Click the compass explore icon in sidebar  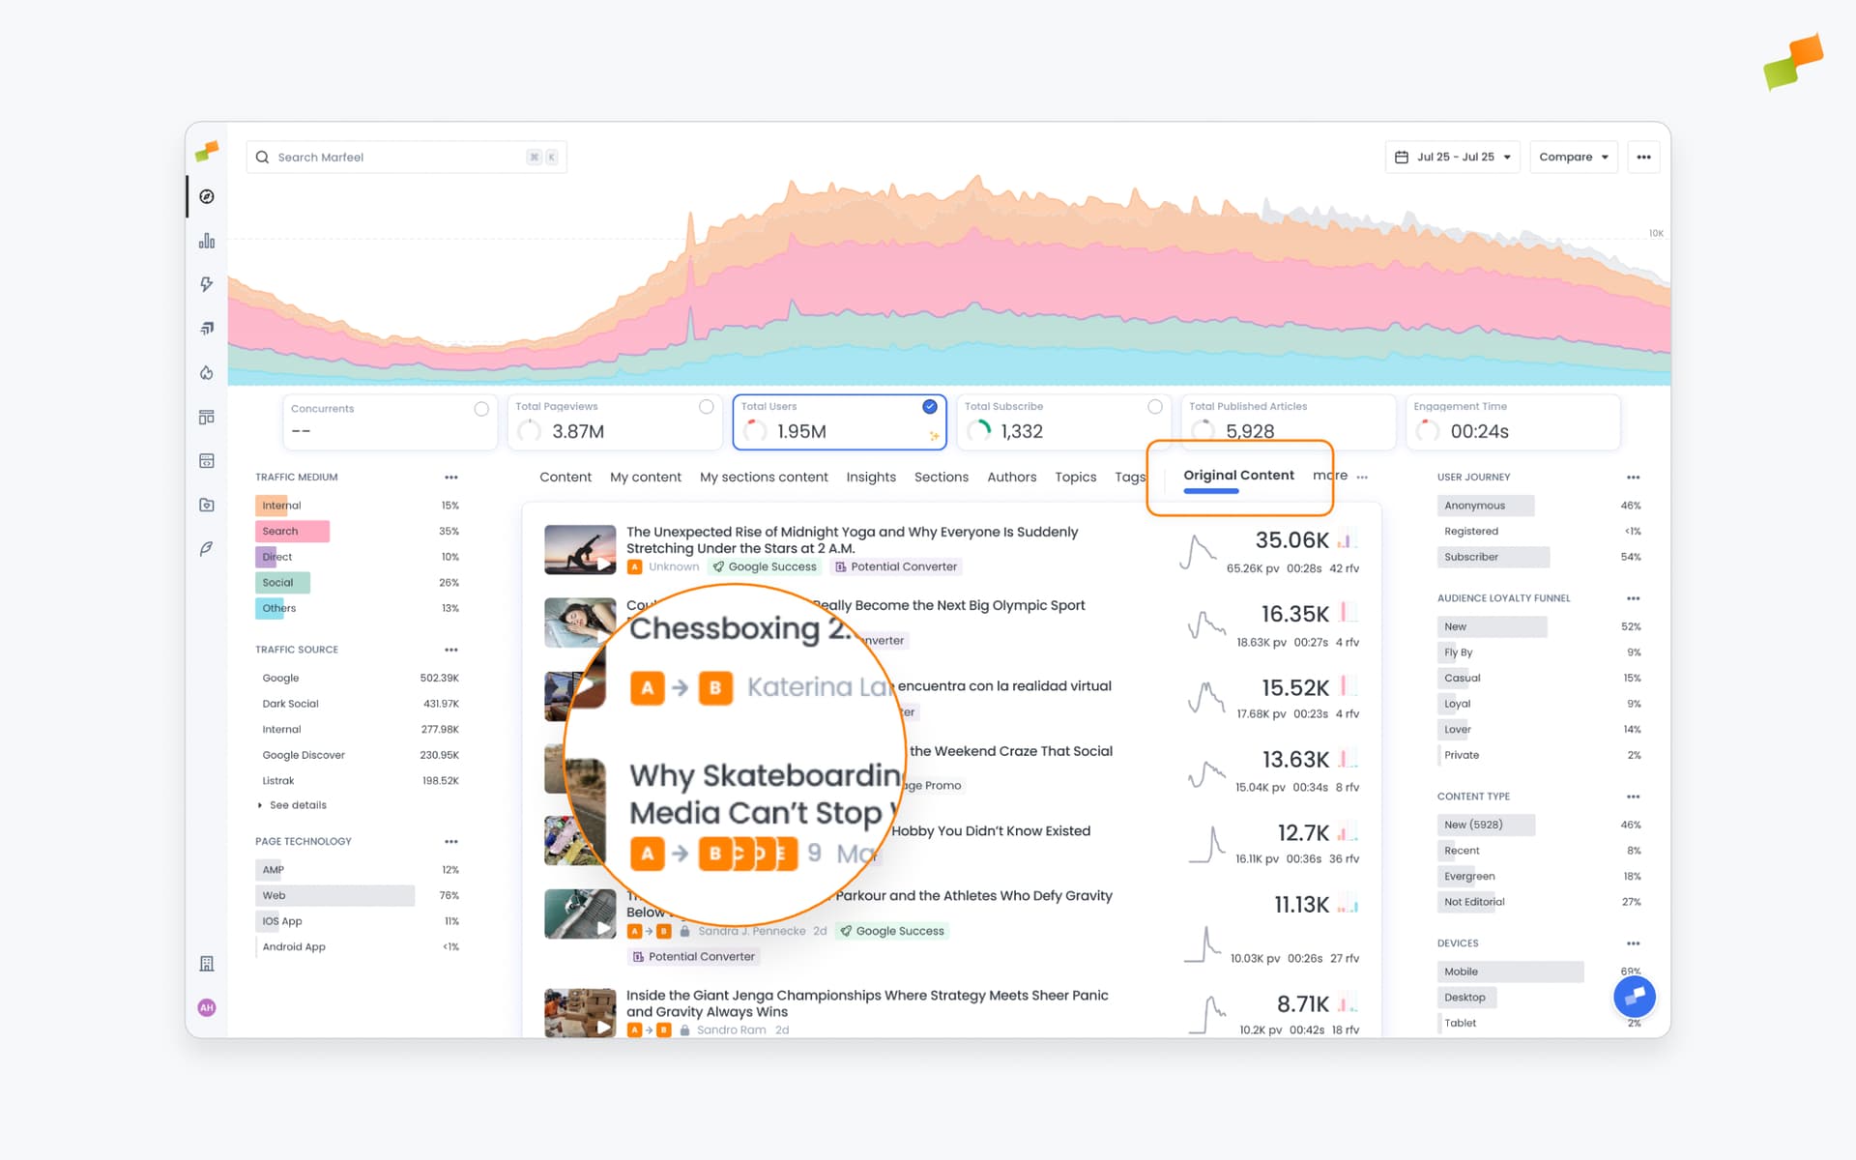207,197
